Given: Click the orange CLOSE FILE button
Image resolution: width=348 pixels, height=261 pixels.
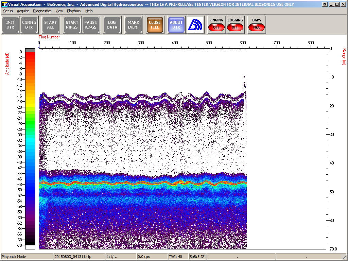Looking at the screenshot, I should (155, 25).
